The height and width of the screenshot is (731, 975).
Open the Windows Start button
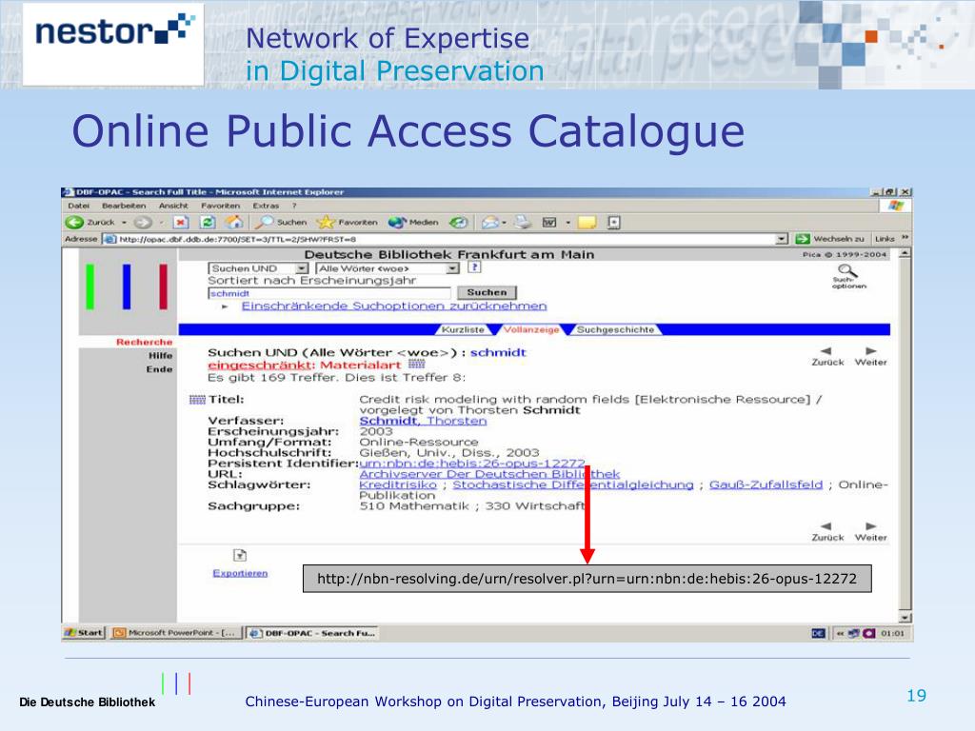[84, 633]
